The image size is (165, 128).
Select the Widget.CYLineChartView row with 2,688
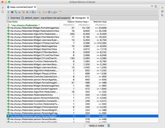click(x=82, y=55)
